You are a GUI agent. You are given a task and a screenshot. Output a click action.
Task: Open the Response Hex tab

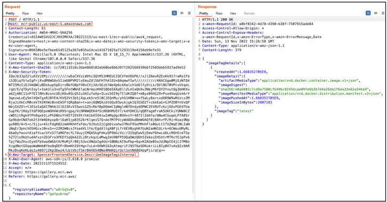coord(233,13)
